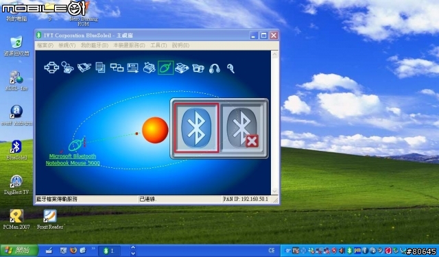Select the Headset earpiece service icon

pyautogui.click(x=231, y=69)
